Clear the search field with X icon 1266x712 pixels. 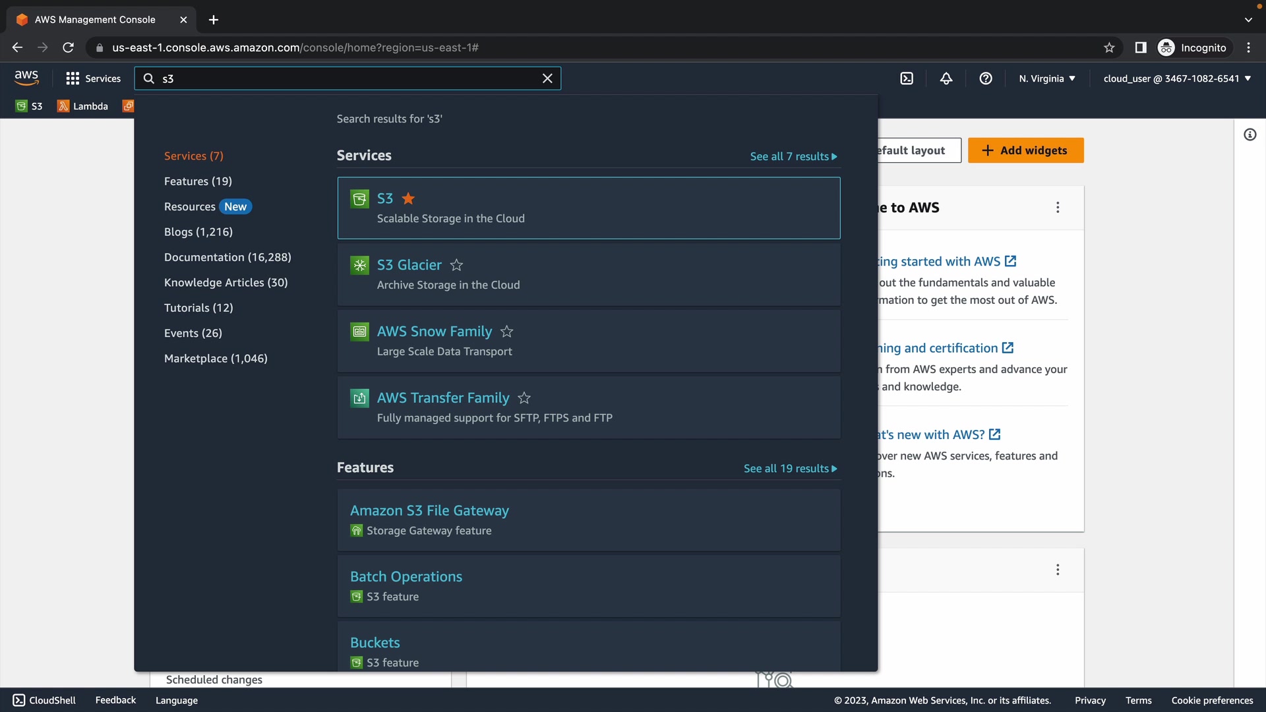(547, 78)
